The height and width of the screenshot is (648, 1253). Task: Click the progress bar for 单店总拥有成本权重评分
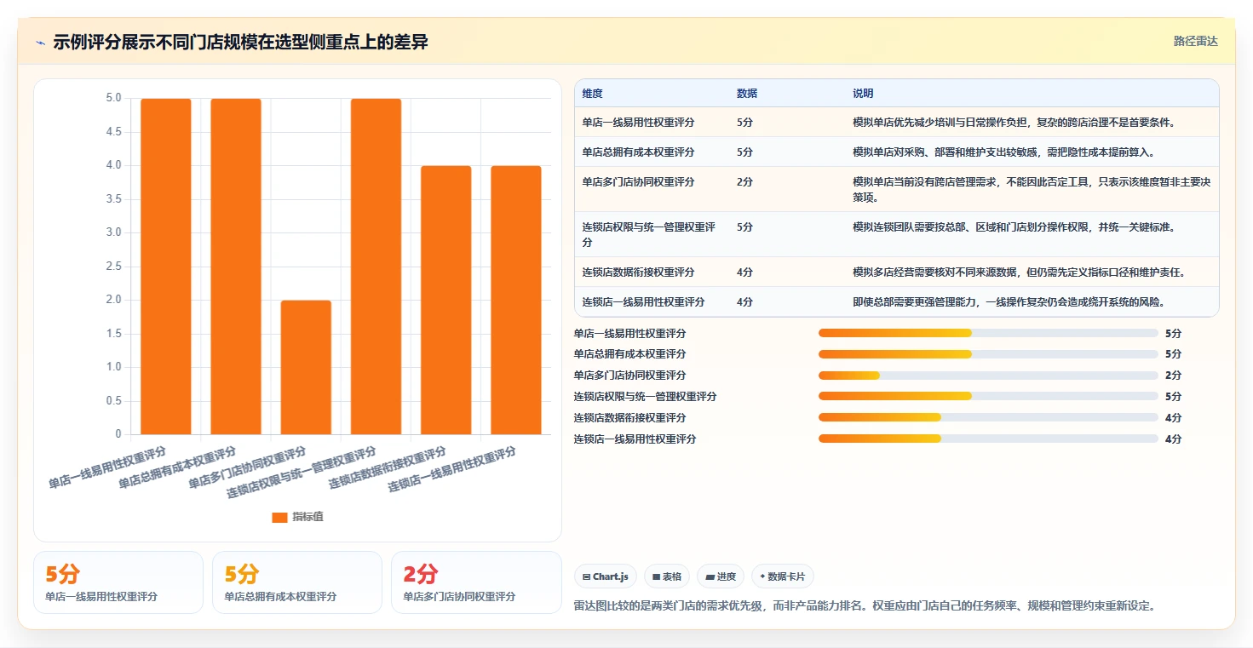(988, 354)
